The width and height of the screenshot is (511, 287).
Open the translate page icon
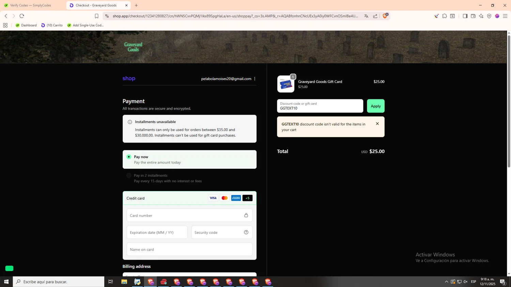[366, 16]
